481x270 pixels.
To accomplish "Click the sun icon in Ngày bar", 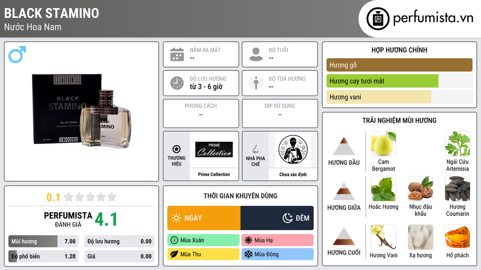I will tap(177, 218).
